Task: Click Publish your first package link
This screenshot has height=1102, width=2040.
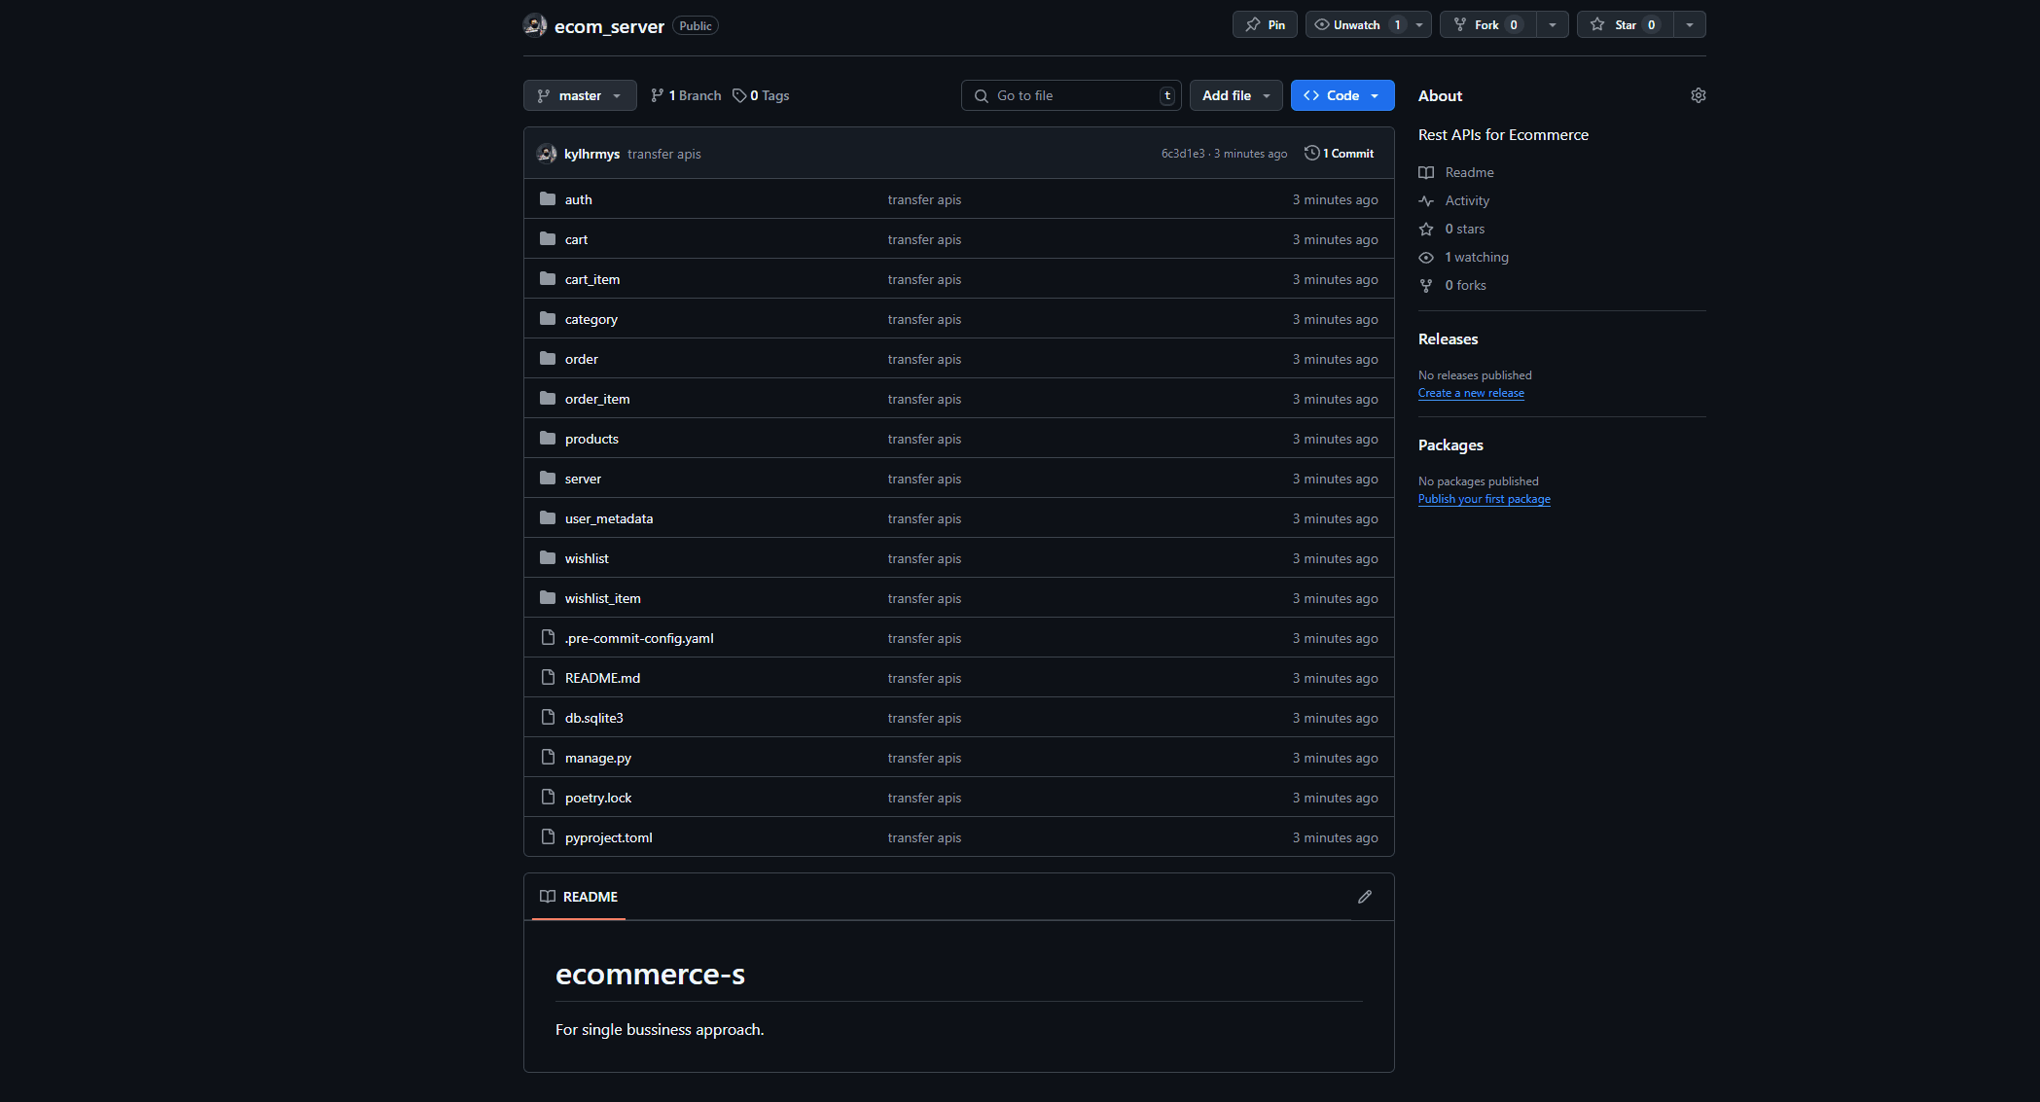Action: pyautogui.click(x=1484, y=499)
